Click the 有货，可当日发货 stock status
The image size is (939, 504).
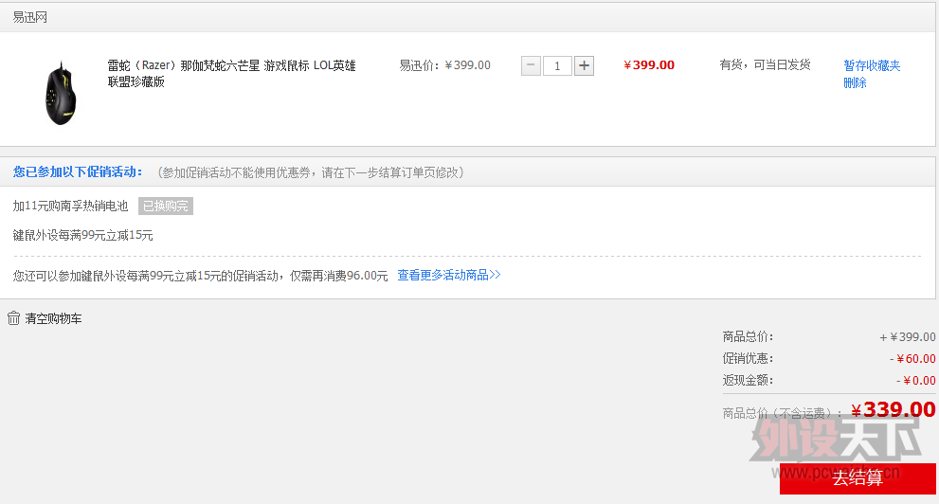[765, 64]
